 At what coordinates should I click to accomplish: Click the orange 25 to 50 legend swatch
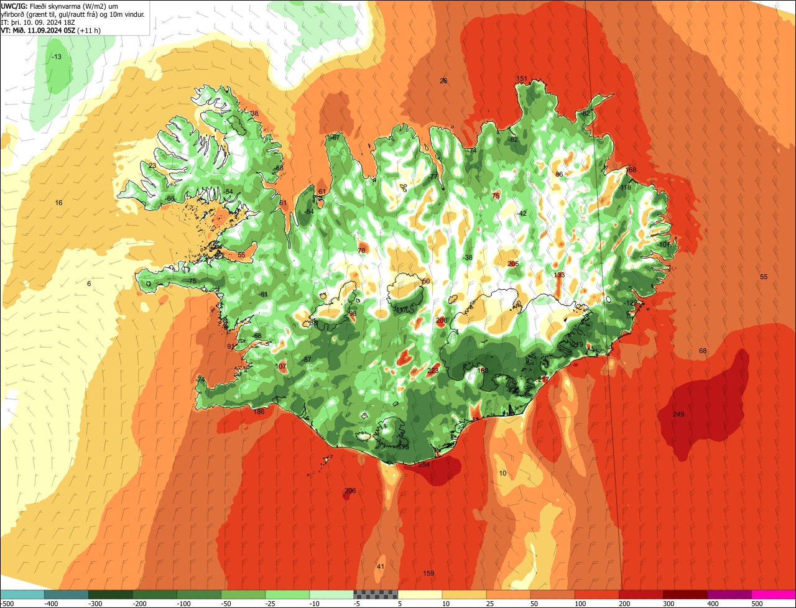click(x=508, y=594)
